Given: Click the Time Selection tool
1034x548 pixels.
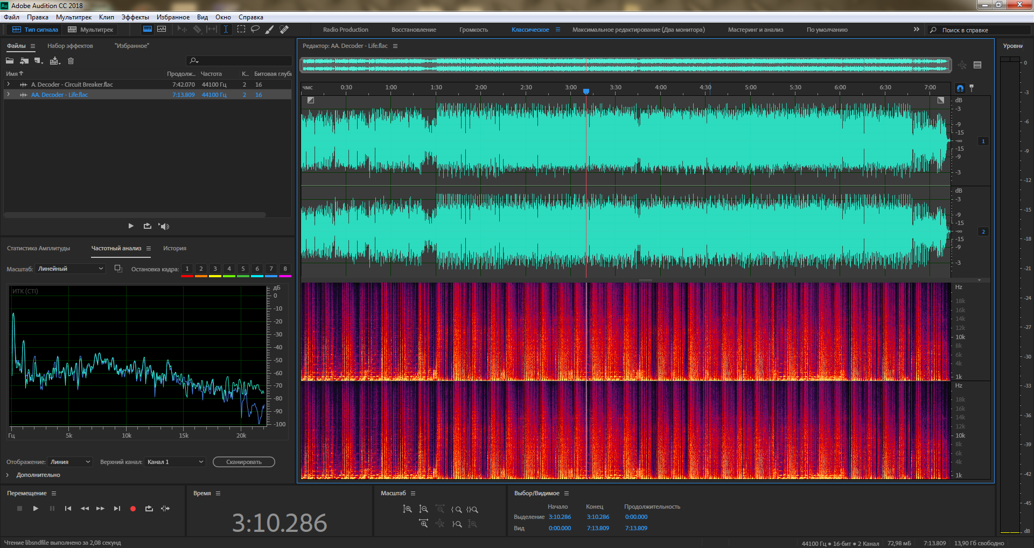Looking at the screenshot, I should click(x=226, y=29).
